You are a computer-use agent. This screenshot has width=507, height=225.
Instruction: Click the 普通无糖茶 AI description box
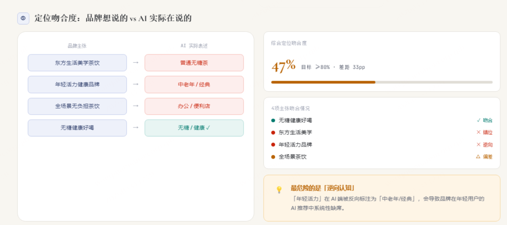194,63
